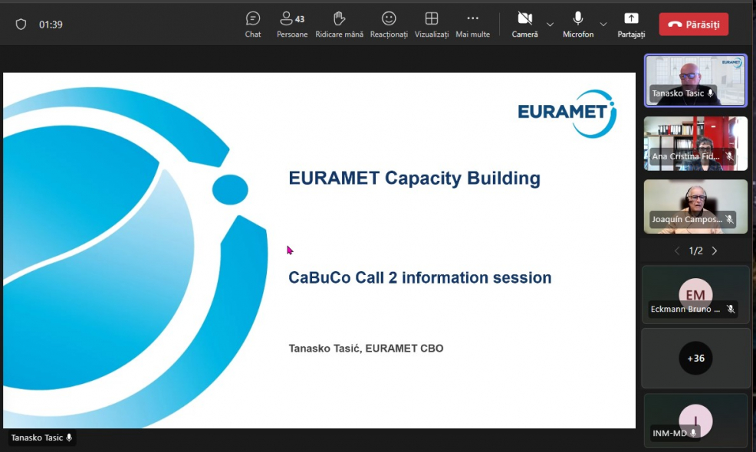The width and height of the screenshot is (756, 452).
Task: Go to previous participant page
Action: (677, 251)
